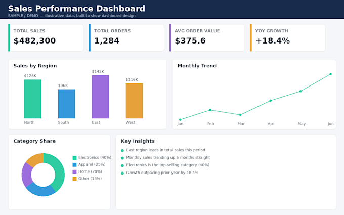Select the Jun data point
The height and width of the screenshot is (215, 344).
[x=331, y=74]
